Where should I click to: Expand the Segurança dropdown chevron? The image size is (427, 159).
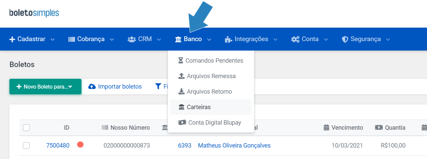[388, 39]
